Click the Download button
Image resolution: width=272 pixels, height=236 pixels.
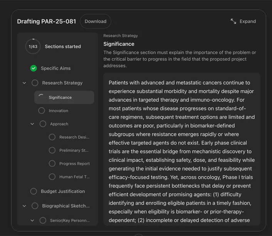(96, 21)
